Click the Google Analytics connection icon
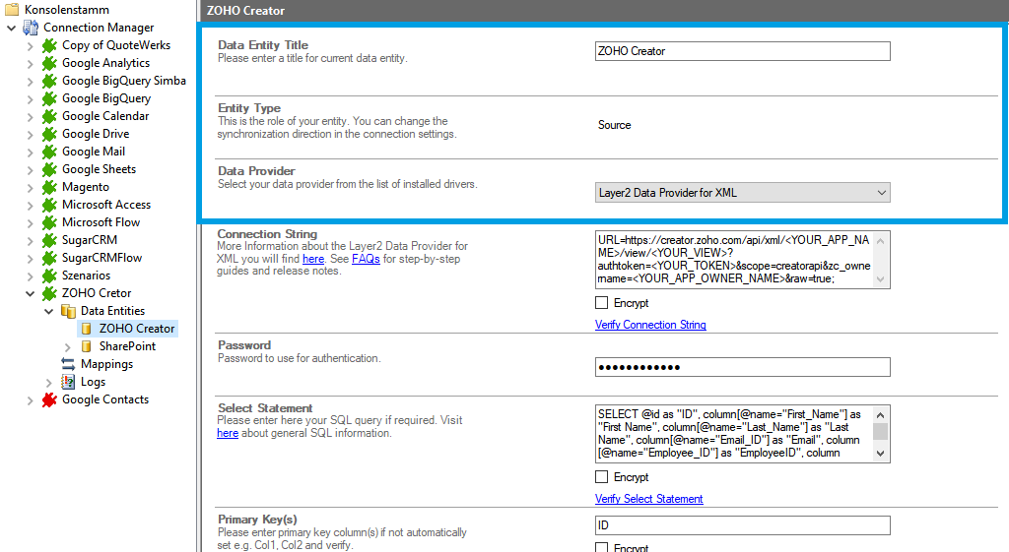Image resolution: width=1009 pixels, height=552 pixels. 49,63
